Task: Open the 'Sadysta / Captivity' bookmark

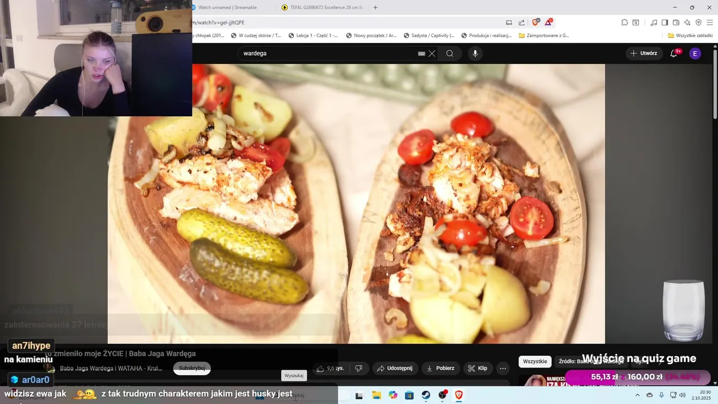Action: point(429,35)
